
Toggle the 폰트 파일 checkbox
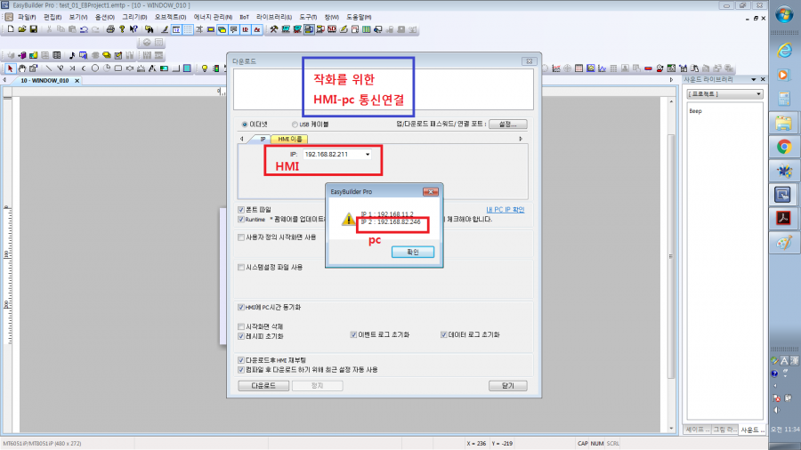(x=241, y=210)
